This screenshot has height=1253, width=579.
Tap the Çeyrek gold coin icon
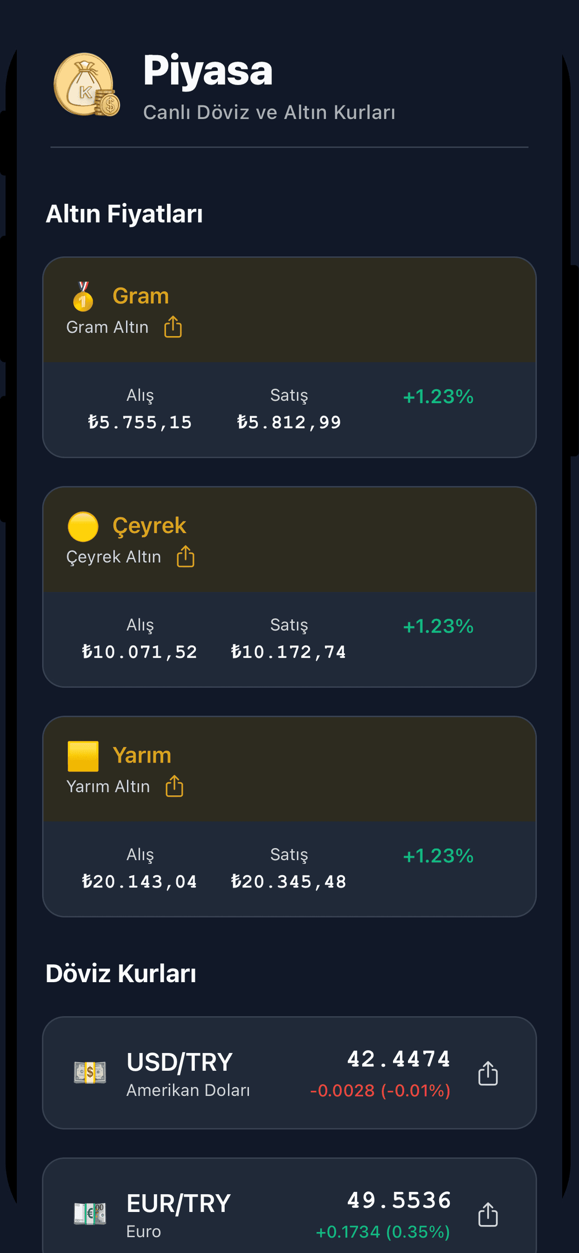83,526
